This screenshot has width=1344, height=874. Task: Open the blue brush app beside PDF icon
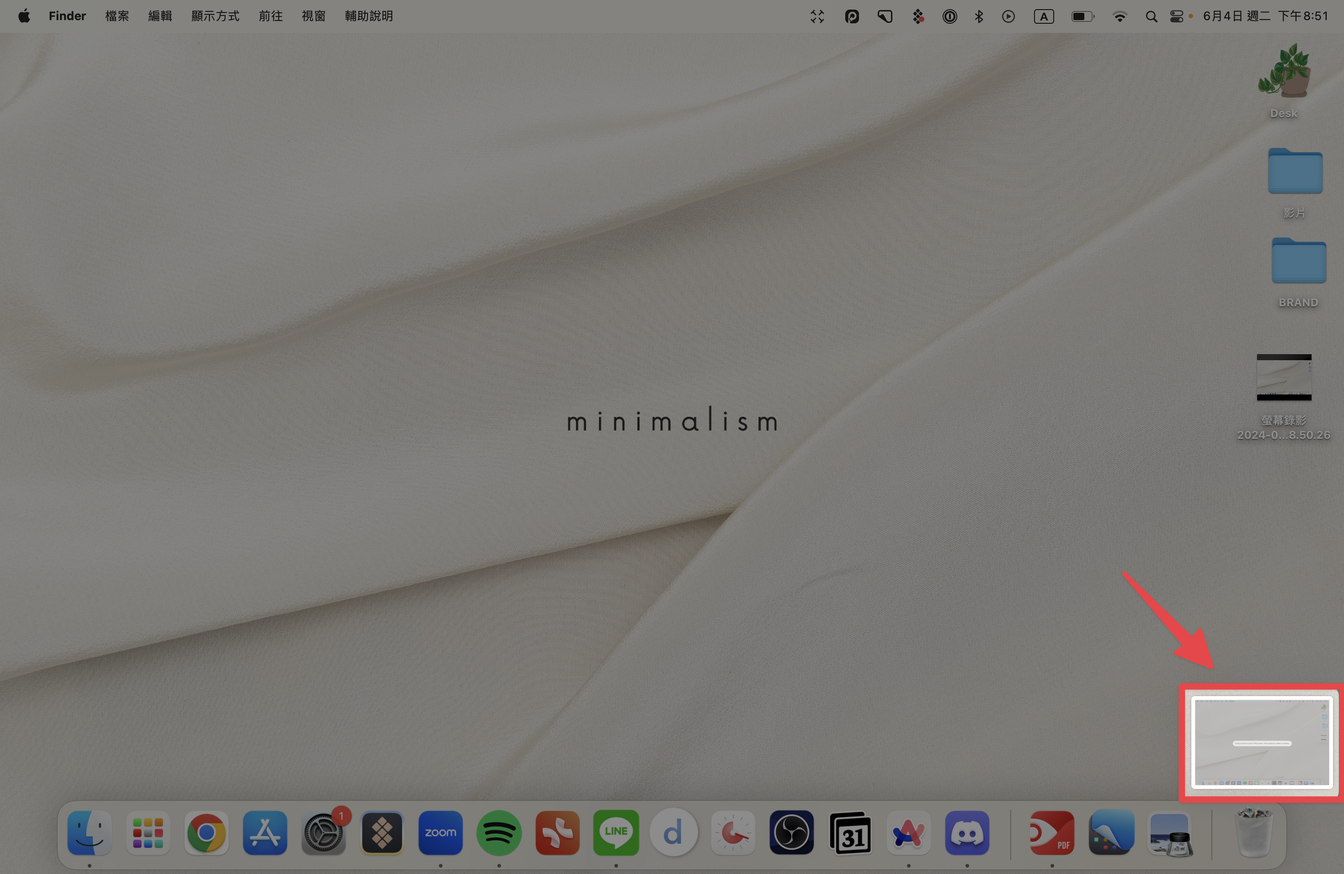(1112, 832)
